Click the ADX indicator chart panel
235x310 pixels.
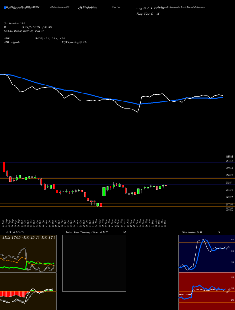28,254
